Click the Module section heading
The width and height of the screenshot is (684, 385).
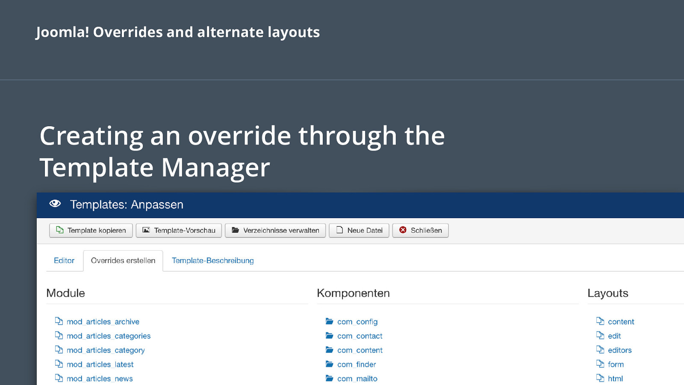65,293
